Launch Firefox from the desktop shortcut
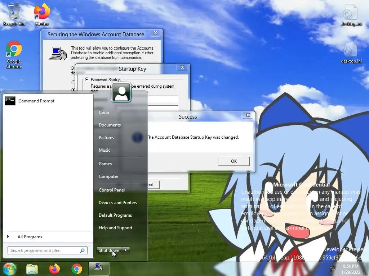Image resolution: width=369 pixels, height=276 pixels. [x=42, y=14]
